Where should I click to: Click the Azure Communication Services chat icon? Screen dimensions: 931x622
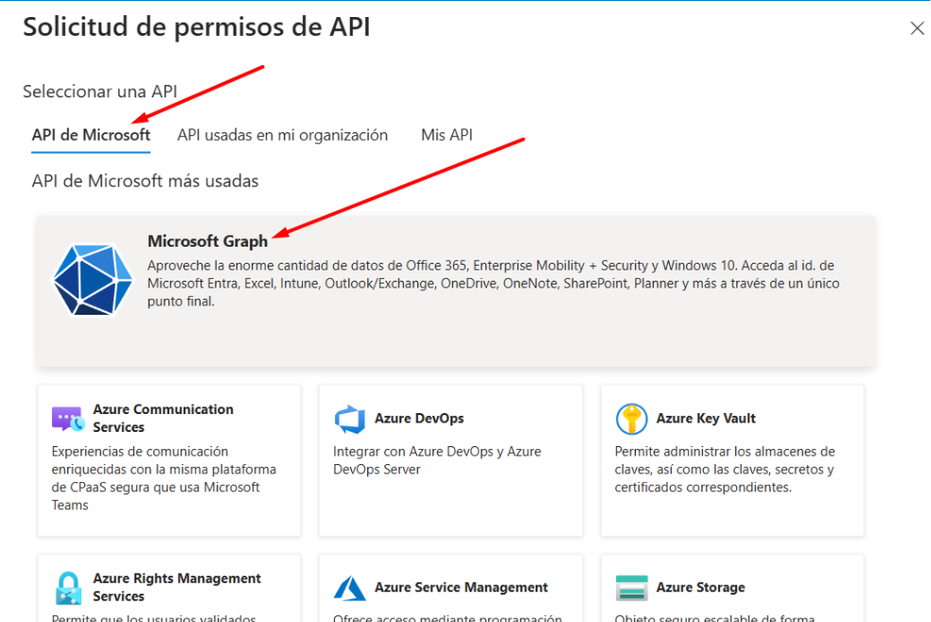(67, 418)
